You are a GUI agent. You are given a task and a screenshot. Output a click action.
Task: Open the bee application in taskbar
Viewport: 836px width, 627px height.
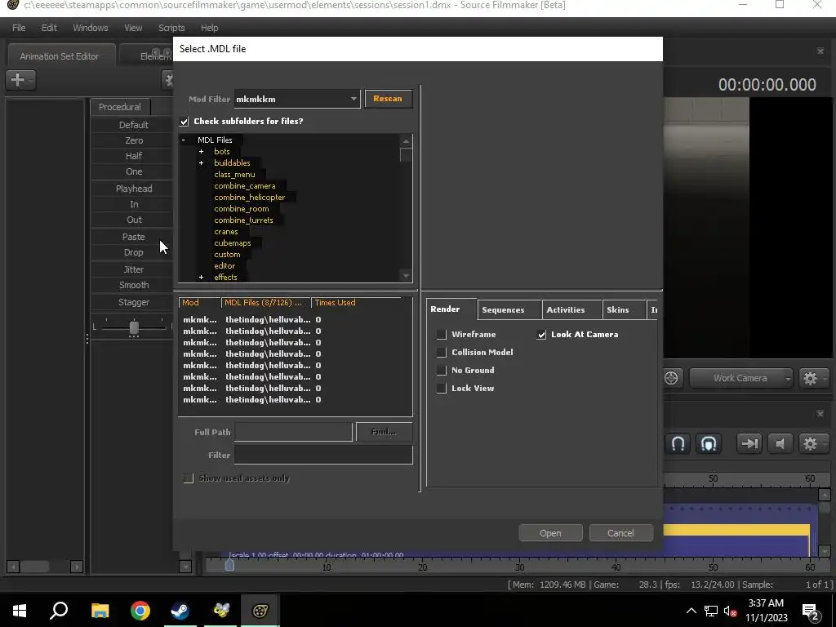[x=220, y=611]
